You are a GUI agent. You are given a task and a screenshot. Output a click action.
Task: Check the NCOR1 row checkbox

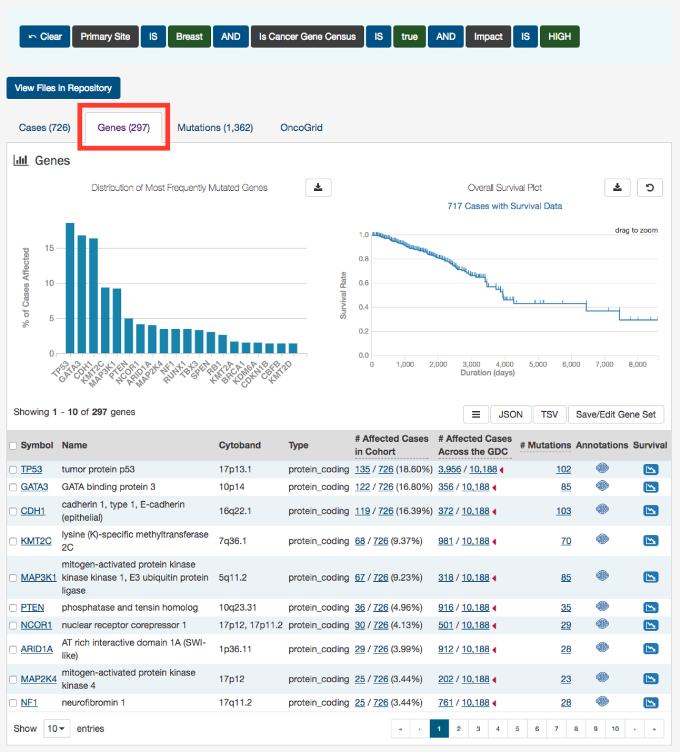(13, 626)
